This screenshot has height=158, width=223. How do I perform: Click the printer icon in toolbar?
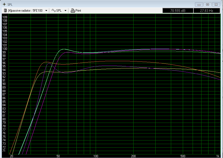point(73,11)
